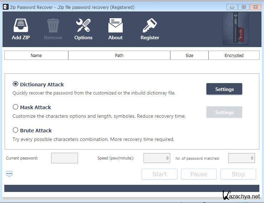
Task: Click the Register key icon
Action: (x=150, y=26)
